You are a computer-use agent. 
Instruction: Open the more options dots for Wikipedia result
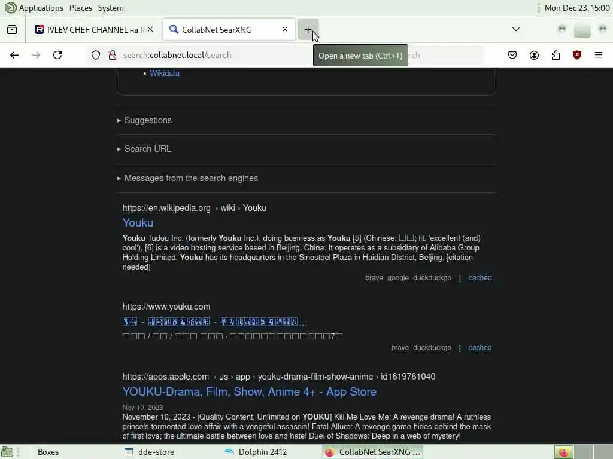coord(460,279)
